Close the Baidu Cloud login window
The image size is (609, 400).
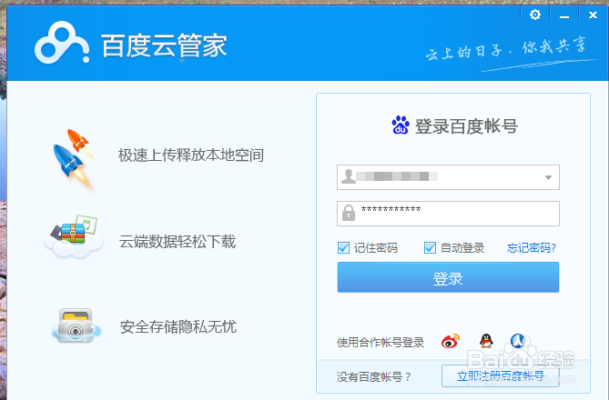tap(593, 15)
